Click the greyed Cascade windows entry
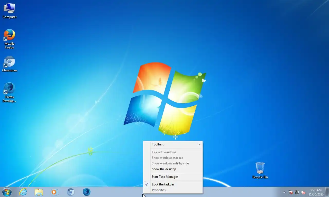 point(173,152)
